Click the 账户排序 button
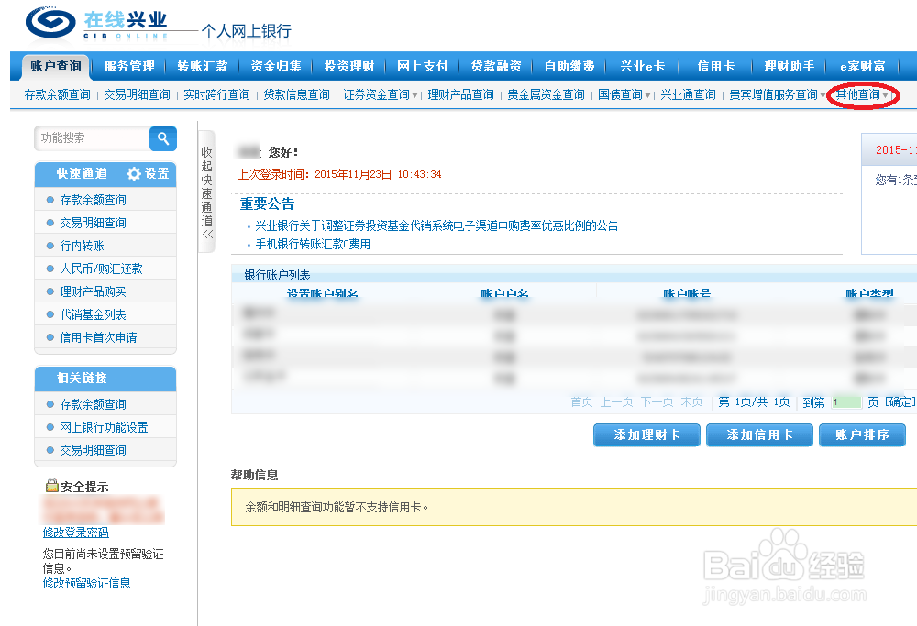Screen dimensions: 917x626 pos(863,434)
